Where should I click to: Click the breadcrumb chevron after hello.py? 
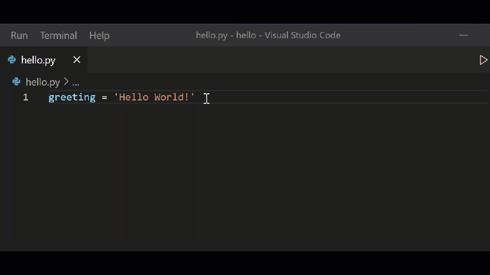click(x=66, y=82)
